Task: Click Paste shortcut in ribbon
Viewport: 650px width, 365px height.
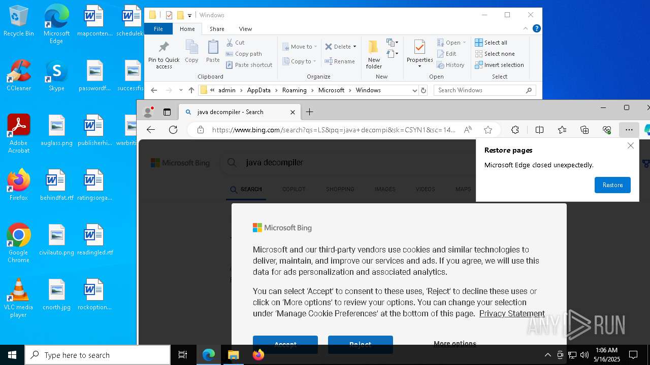Action: click(249, 65)
